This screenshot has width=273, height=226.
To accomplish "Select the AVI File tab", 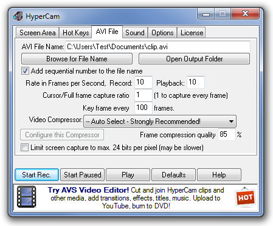I will [107, 32].
